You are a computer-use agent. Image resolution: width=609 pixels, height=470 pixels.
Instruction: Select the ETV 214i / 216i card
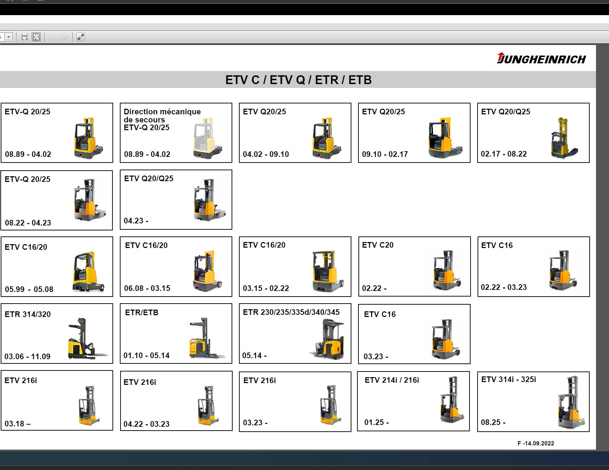(414, 401)
